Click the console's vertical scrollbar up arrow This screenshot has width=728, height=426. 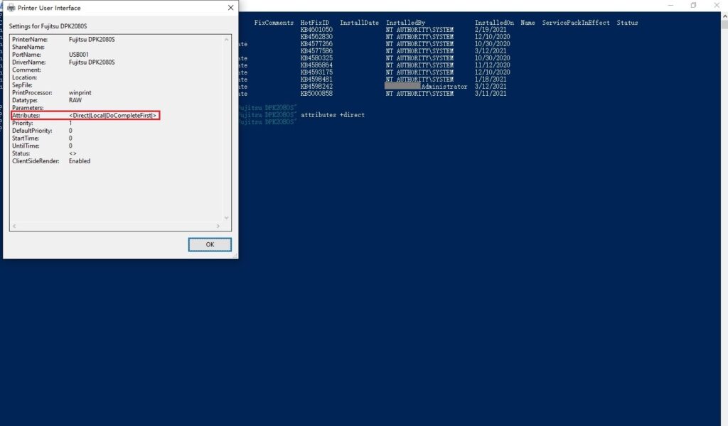click(x=724, y=16)
